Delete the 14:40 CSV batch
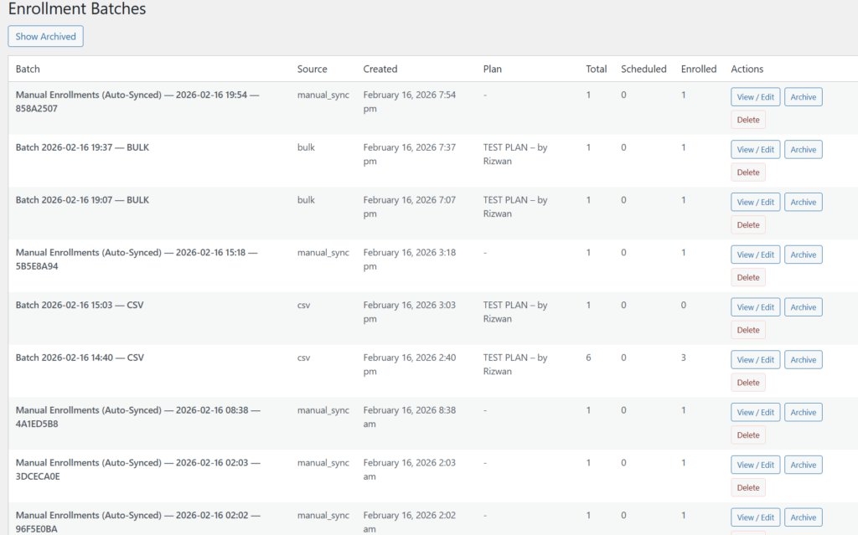858x535 pixels. [747, 383]
